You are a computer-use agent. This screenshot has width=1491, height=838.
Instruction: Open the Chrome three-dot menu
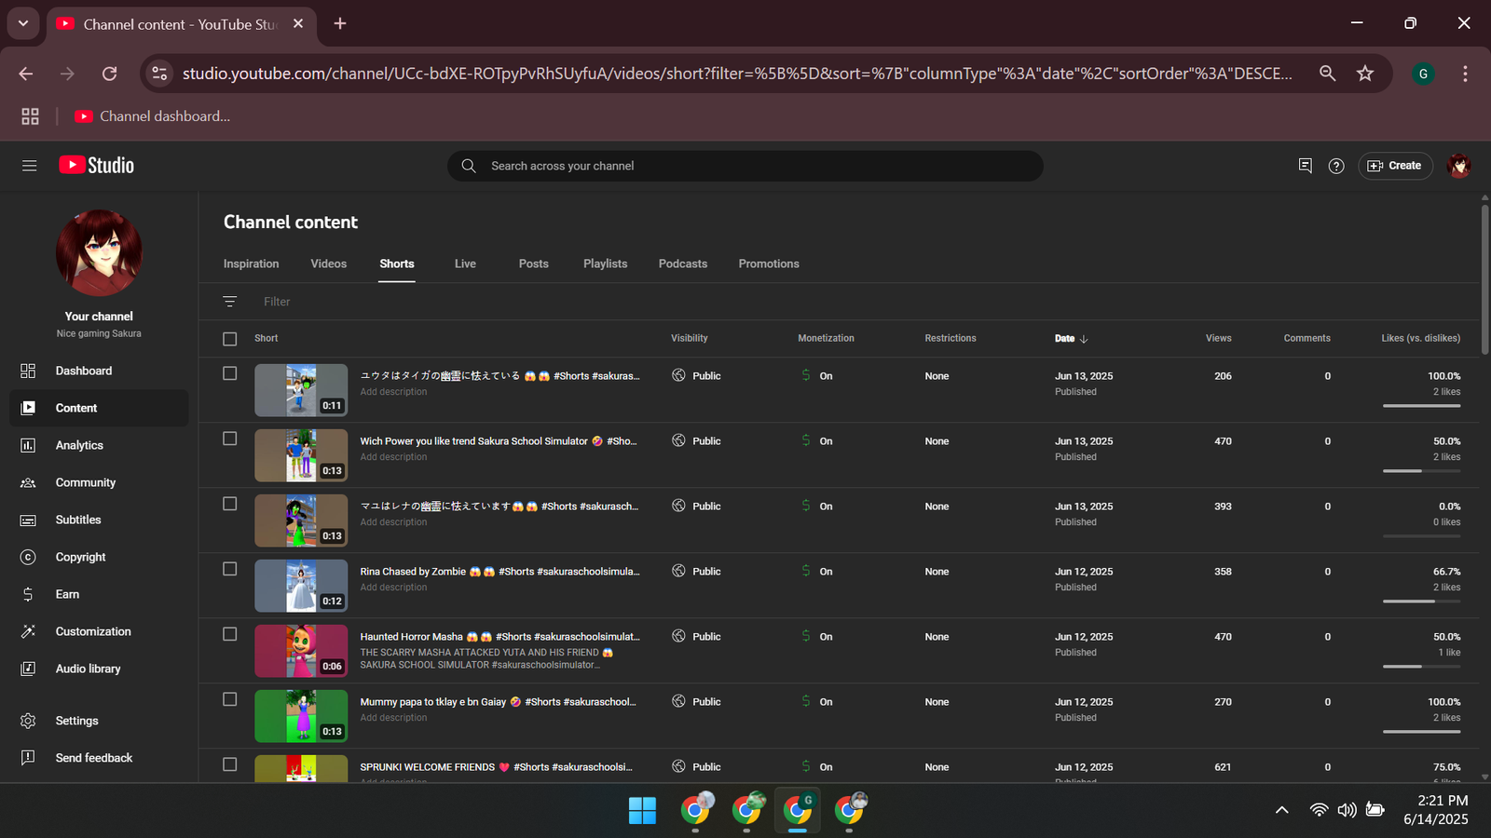[1465, 74]
